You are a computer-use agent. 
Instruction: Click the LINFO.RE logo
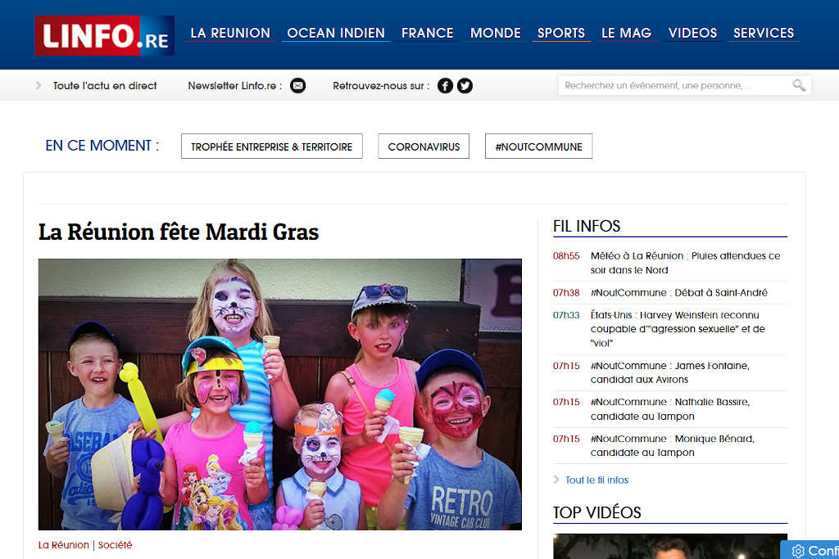tap(104, 35)
